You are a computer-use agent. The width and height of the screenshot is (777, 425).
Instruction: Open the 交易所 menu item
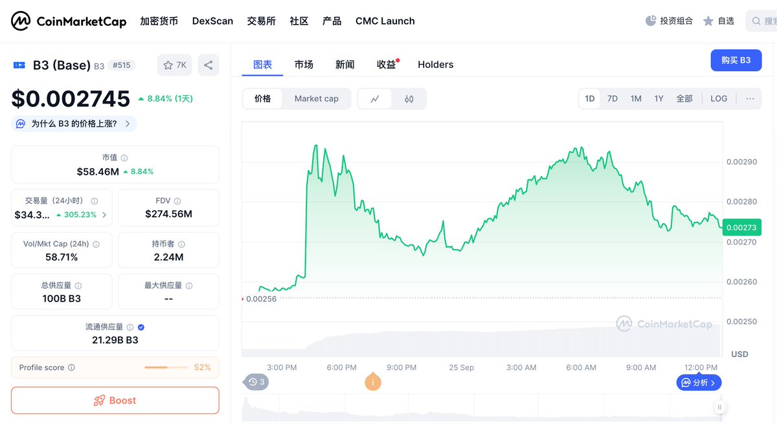261,21
